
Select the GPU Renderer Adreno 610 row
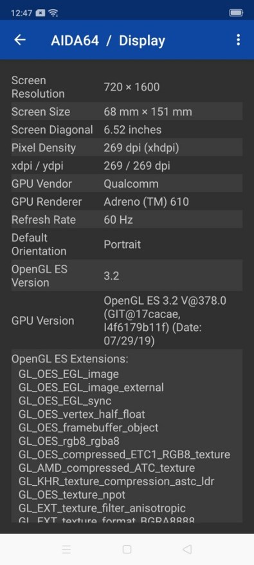coord(127,201)
